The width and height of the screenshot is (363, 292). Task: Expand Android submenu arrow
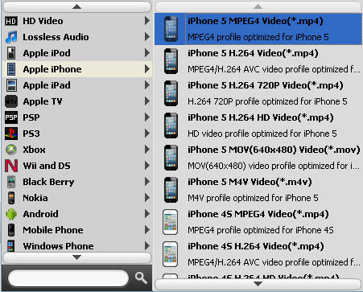[146, 214]
